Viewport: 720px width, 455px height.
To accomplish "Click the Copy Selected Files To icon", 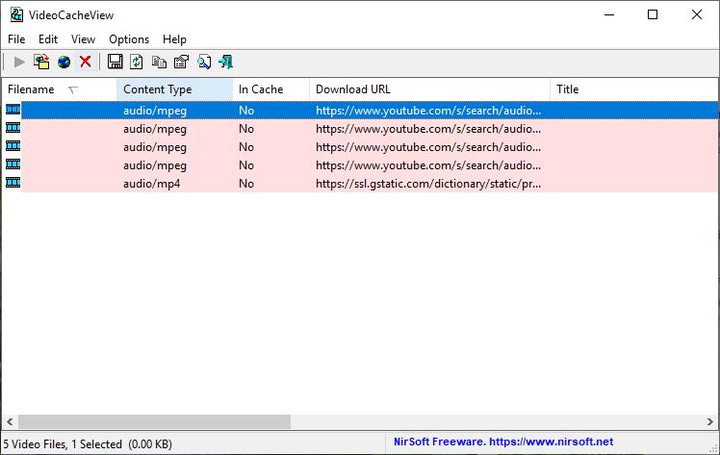I will pos(41,62).
